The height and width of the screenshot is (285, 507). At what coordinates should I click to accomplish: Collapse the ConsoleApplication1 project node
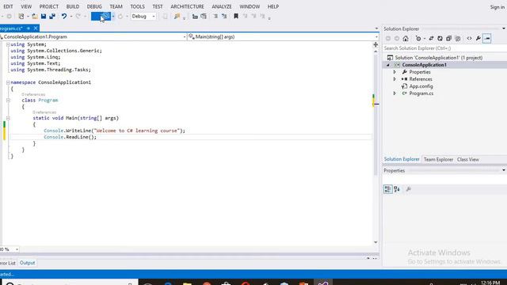[x=388, y=65]
